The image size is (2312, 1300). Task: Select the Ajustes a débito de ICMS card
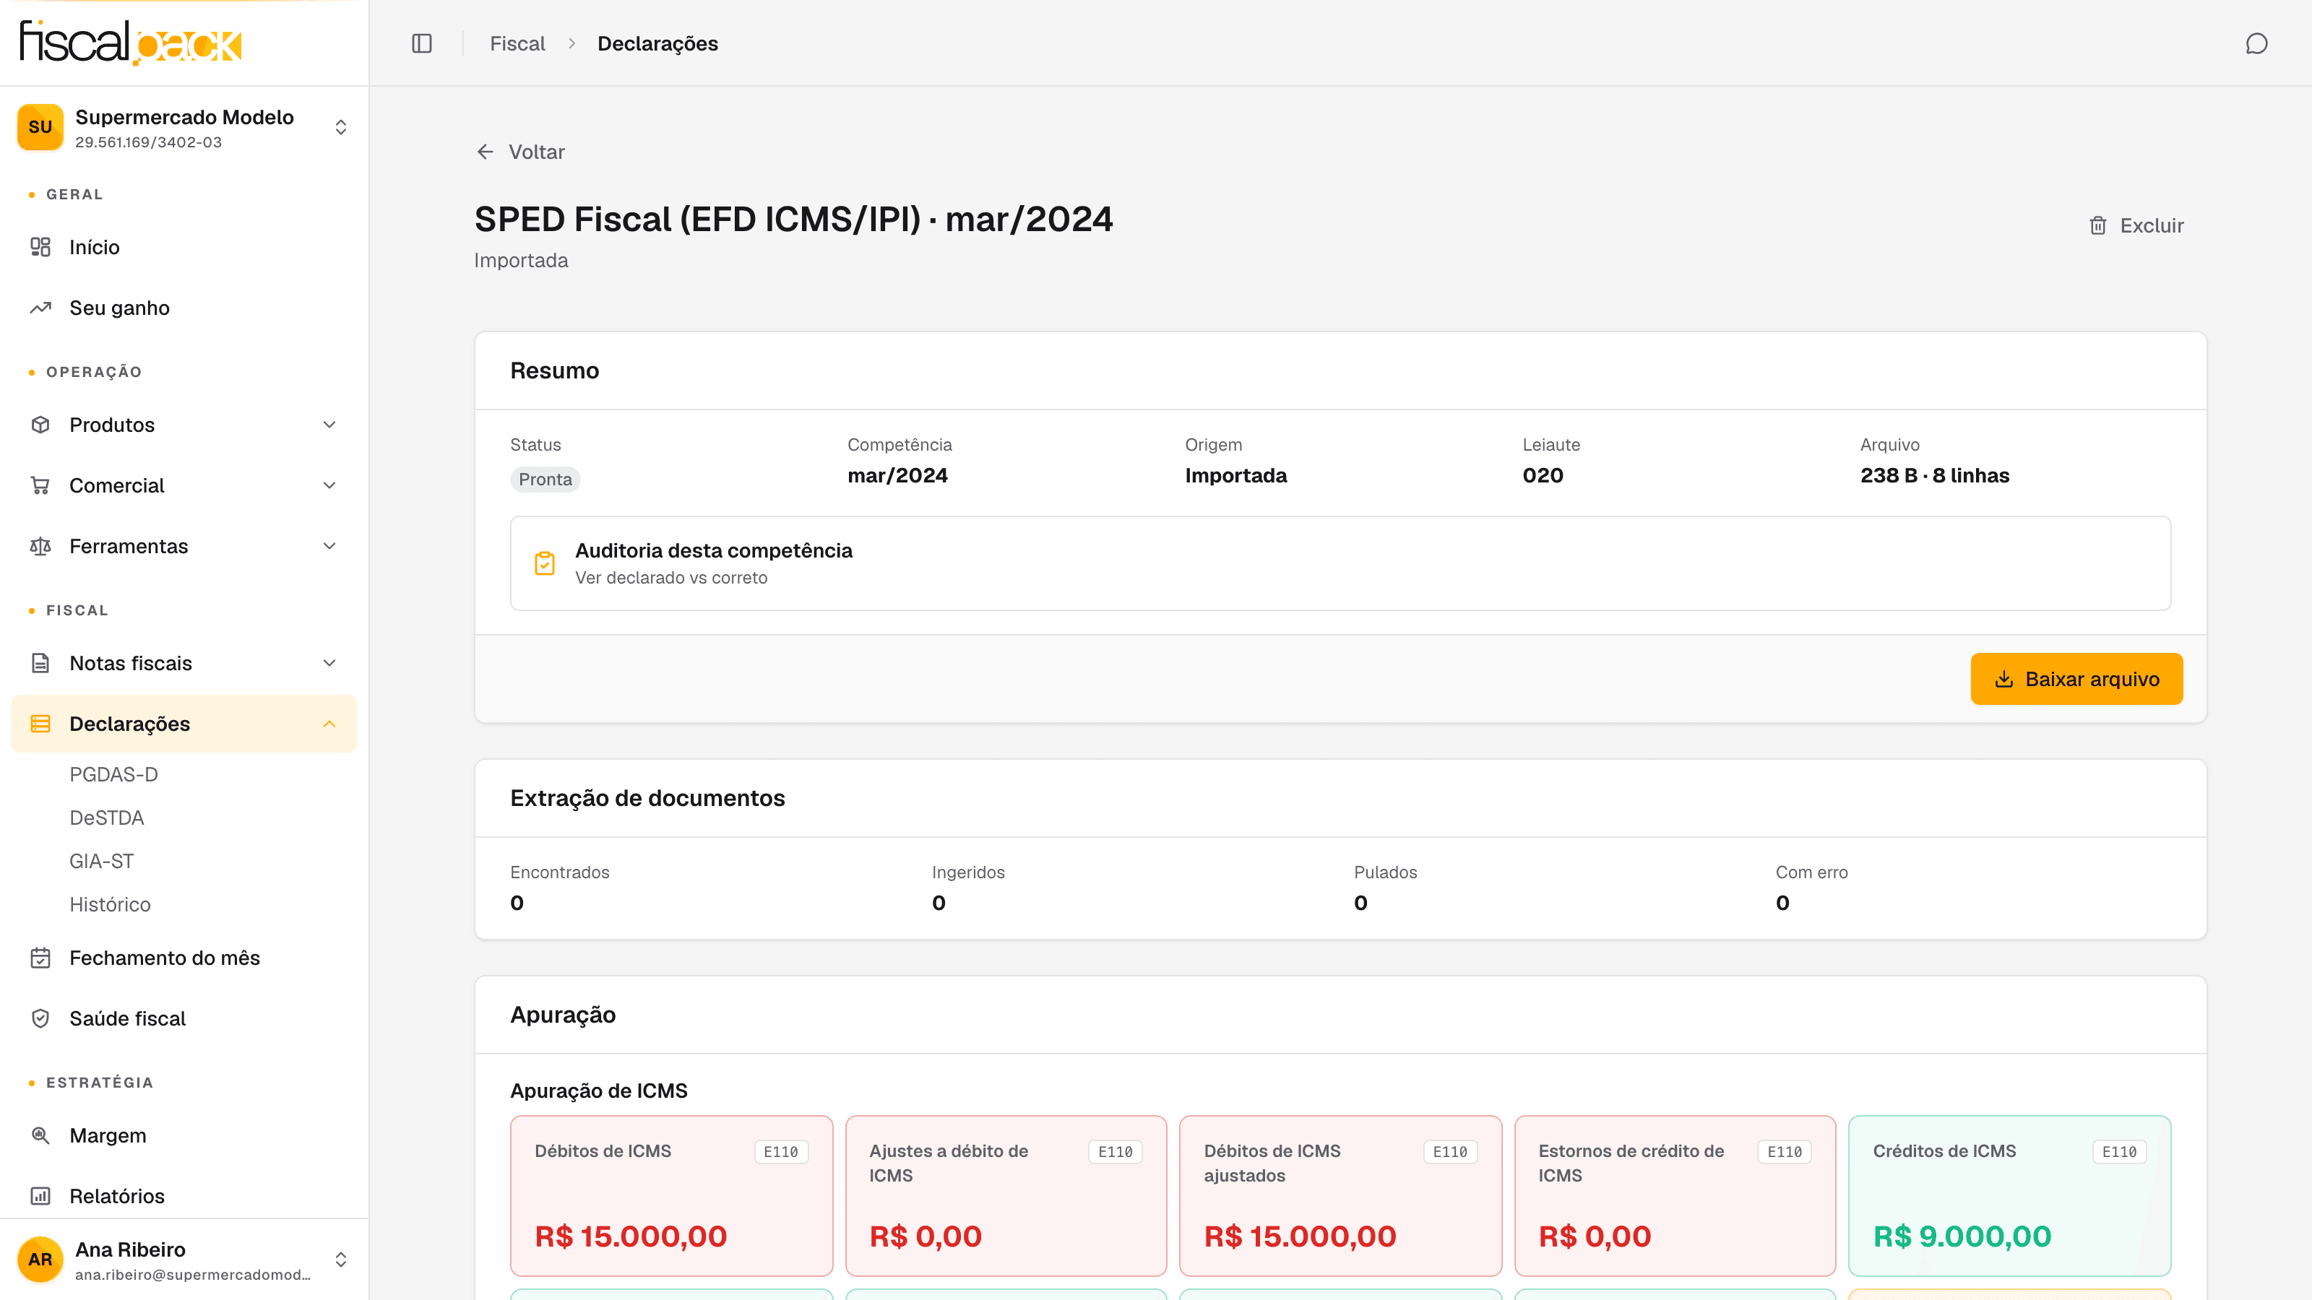coord(1005,1195)
